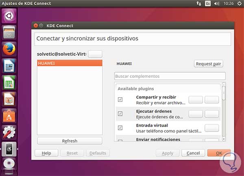The width and height of the screenshot is (244, 176).
Task: Click solvetic@solvetic-Virt device name label
Action: point(61,54)
